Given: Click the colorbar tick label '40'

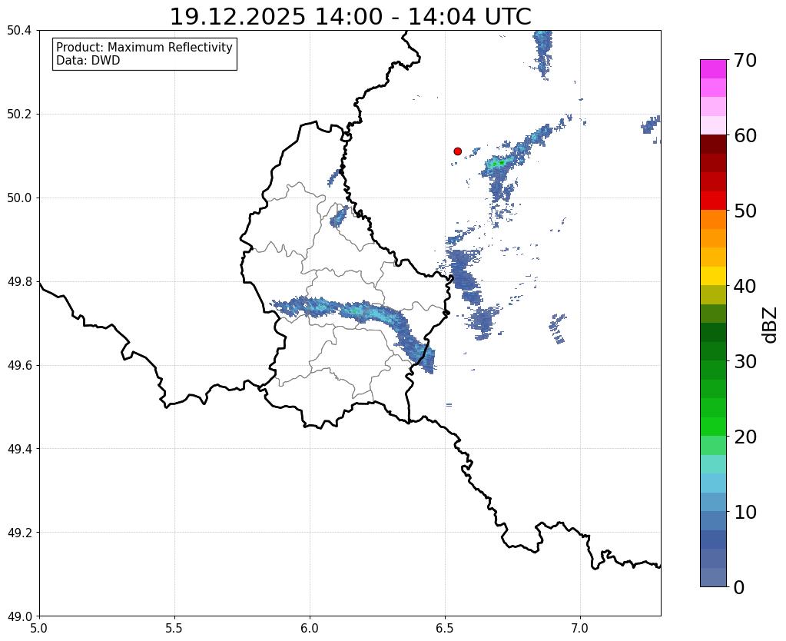Looking at the screenshot, I should pyautogui.click(x=745, y=286).
